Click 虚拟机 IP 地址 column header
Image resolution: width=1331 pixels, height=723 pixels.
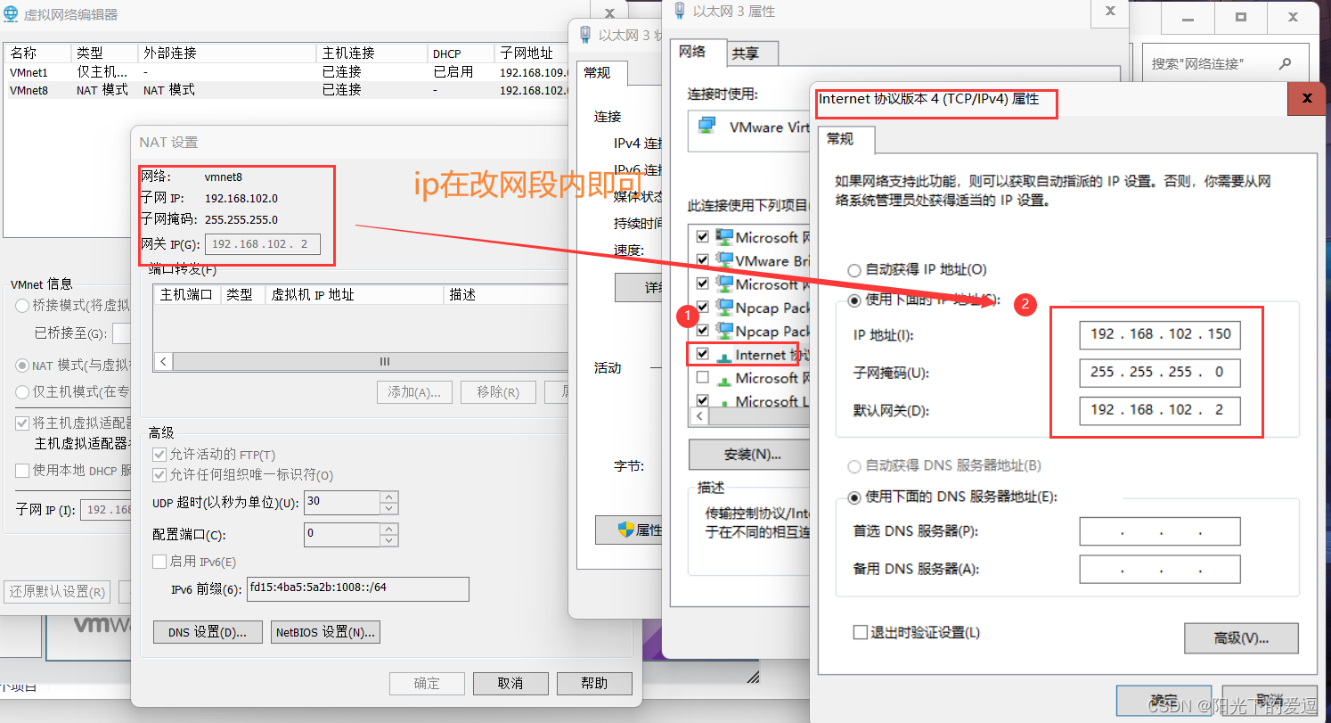pos(354,294)
